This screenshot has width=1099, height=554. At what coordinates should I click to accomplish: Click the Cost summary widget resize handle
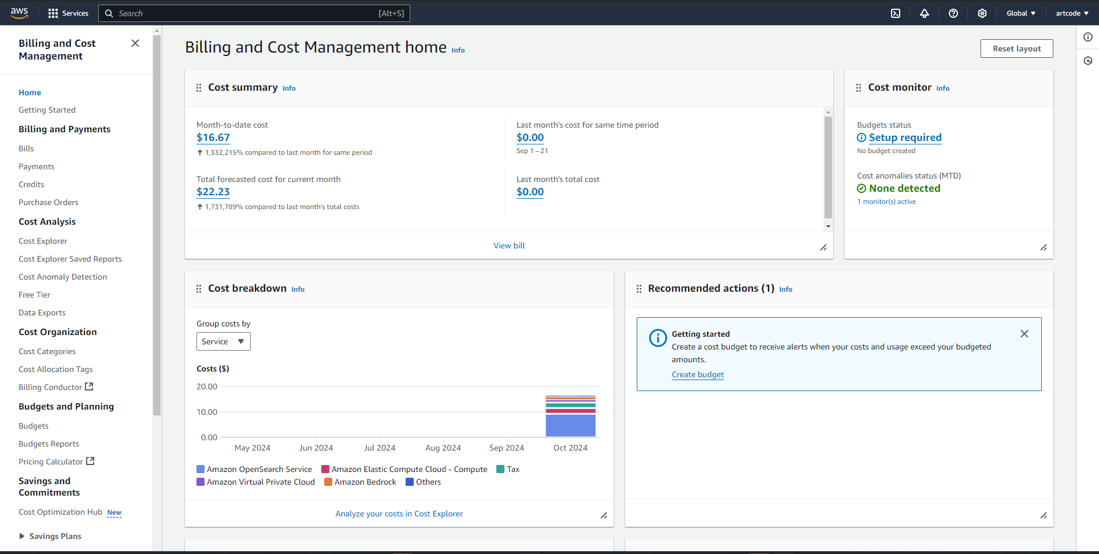click(x=823, y=247)
